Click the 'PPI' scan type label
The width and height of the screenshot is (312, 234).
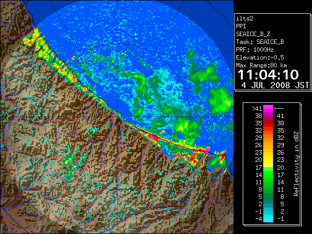coord(241,26)
